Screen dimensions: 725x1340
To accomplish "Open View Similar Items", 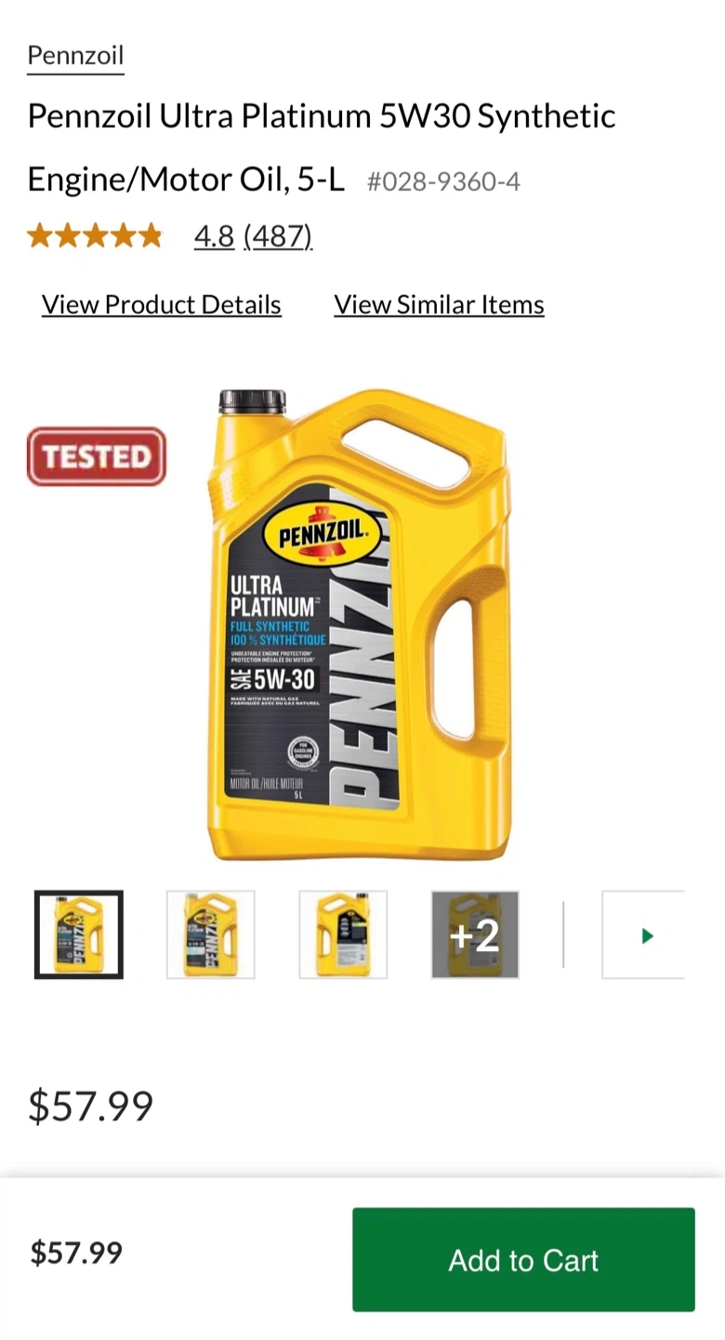I will click(439, 304).
